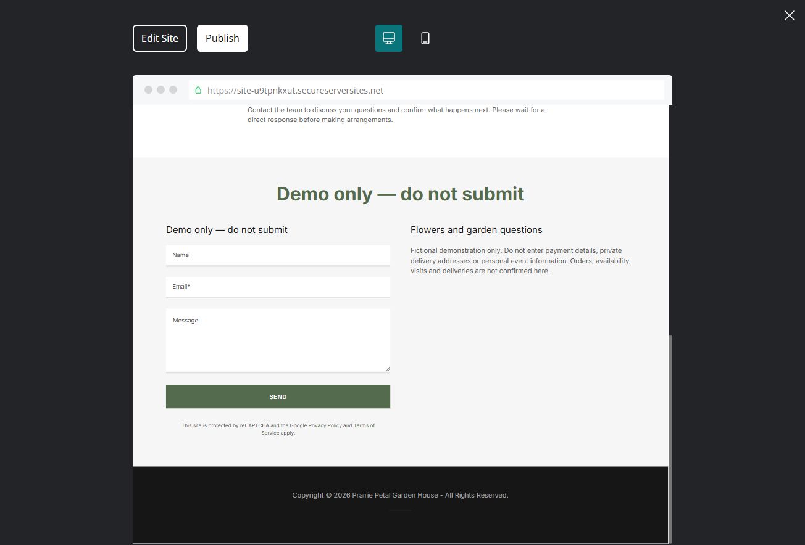Publish the site
Screen dimensions: 805x545
pos(222,38)
